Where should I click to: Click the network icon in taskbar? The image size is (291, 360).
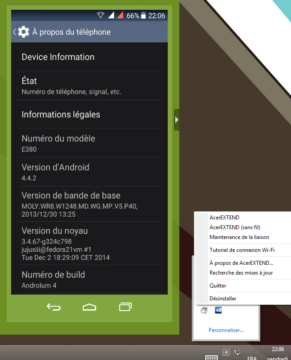(237, 352)
